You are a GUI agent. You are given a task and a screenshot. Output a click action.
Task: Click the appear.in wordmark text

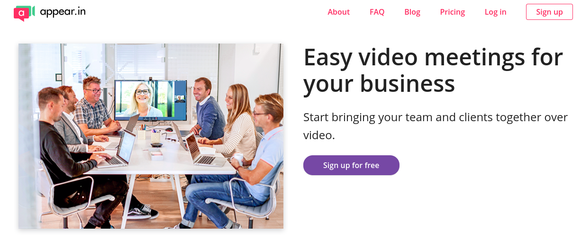(x=63, y=12)
